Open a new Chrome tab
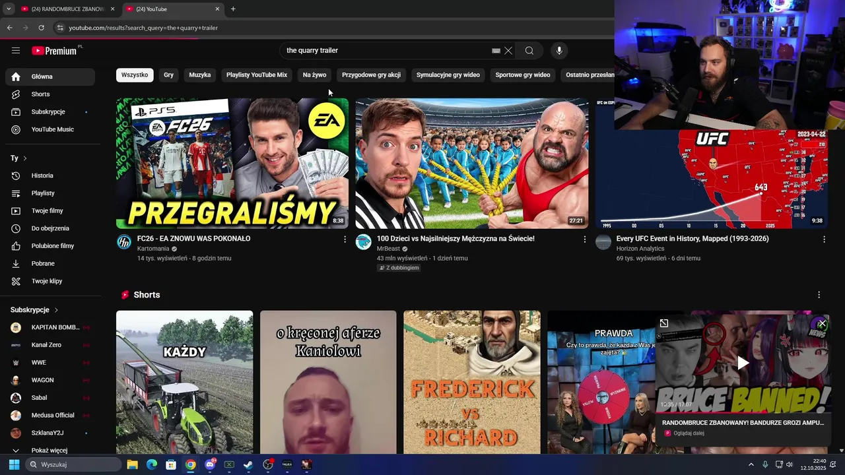 [x=233, y=9]
